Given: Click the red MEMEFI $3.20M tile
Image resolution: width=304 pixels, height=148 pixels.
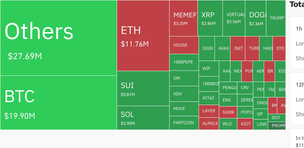Looking at the screenshot, I should pyautogui.click(x=183, y=18).
